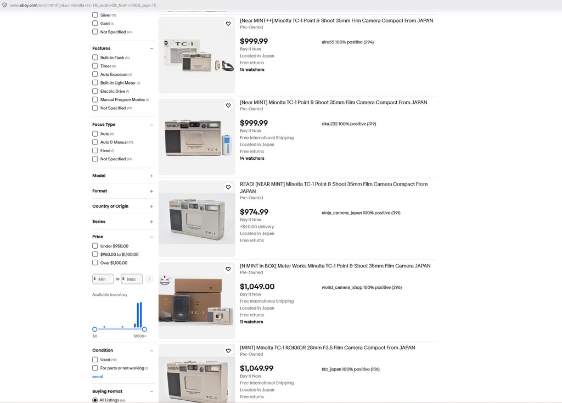
Task: Add the $999.99 airu55 listing to watchlist
Action: pyautogui.click(x=228, y=24)
